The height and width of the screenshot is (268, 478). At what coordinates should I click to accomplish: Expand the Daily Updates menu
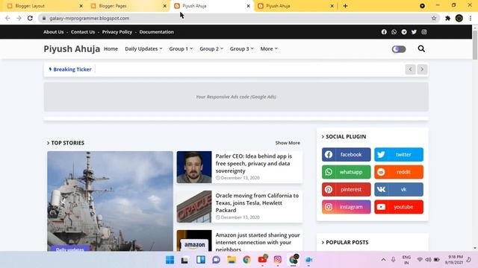[143, 48]
